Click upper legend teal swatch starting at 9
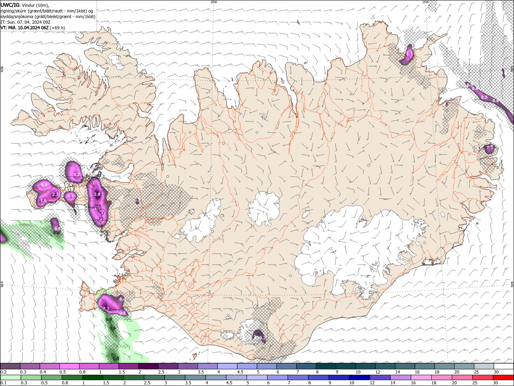 [345, 366]
